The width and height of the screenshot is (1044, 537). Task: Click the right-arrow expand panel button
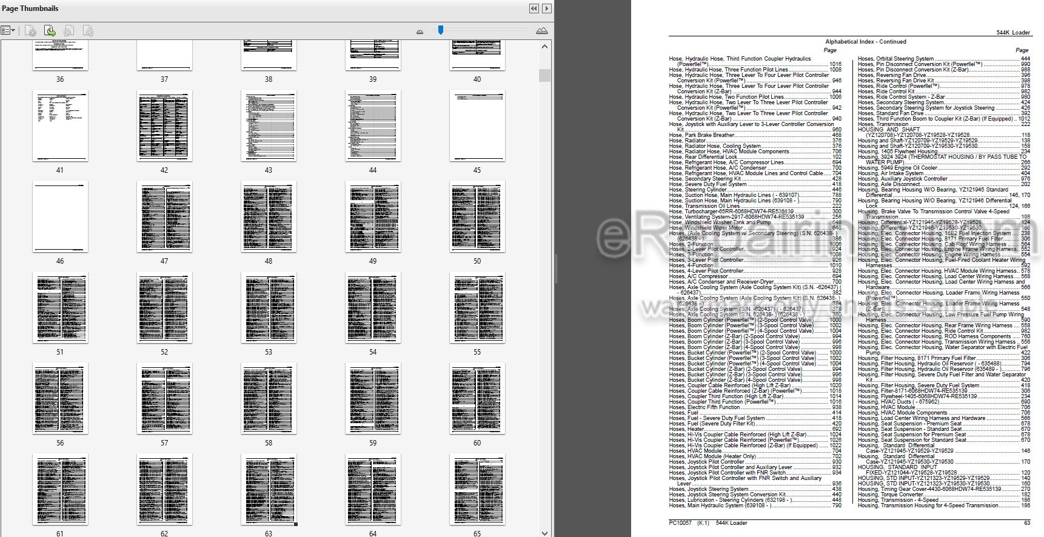(547, 8)
